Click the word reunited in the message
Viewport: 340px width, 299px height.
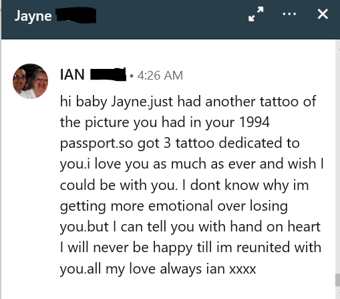(263, 247)
